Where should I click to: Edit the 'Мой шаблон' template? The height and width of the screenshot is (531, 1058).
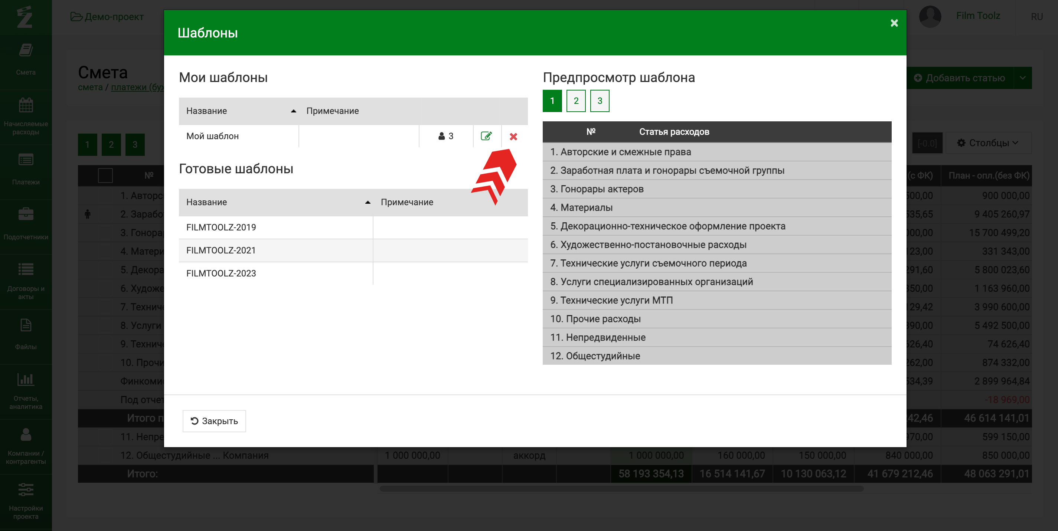tap(486, 136)
